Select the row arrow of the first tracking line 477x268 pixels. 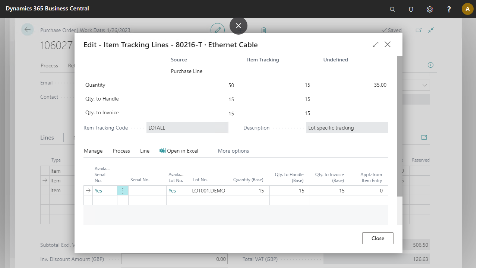pyautogui.click(x=88, y=191)
